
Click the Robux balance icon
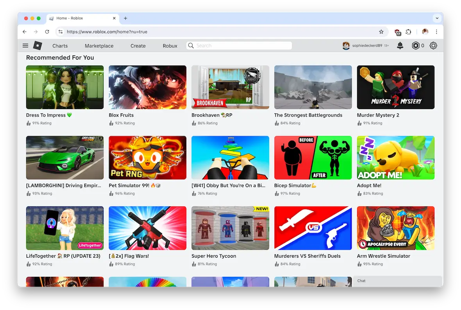(x=415, y=46)
